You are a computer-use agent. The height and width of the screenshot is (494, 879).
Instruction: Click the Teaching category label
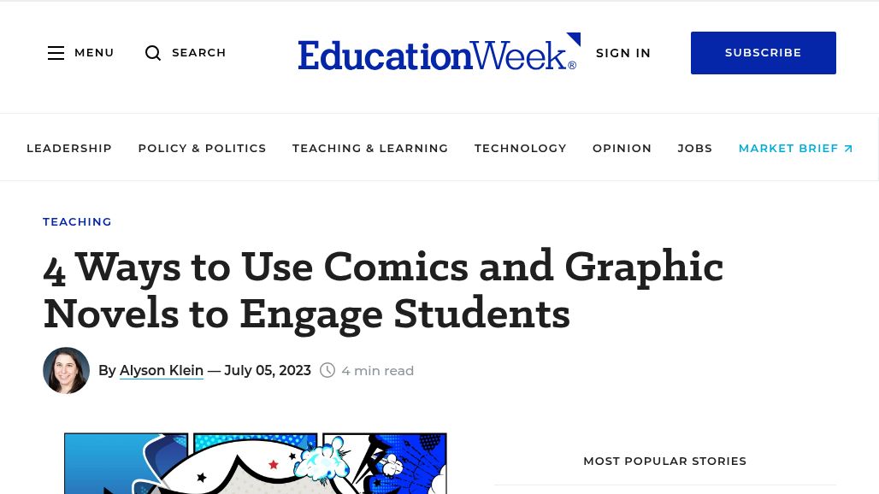tap(77, 221)
